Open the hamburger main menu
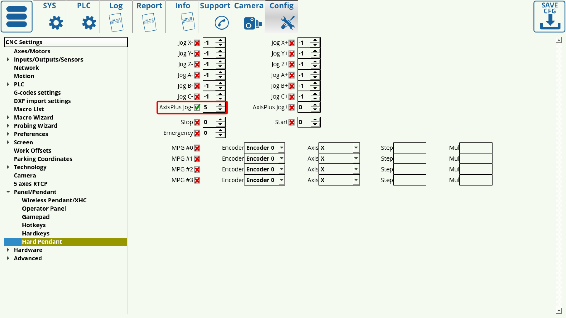 pos(17,17)
